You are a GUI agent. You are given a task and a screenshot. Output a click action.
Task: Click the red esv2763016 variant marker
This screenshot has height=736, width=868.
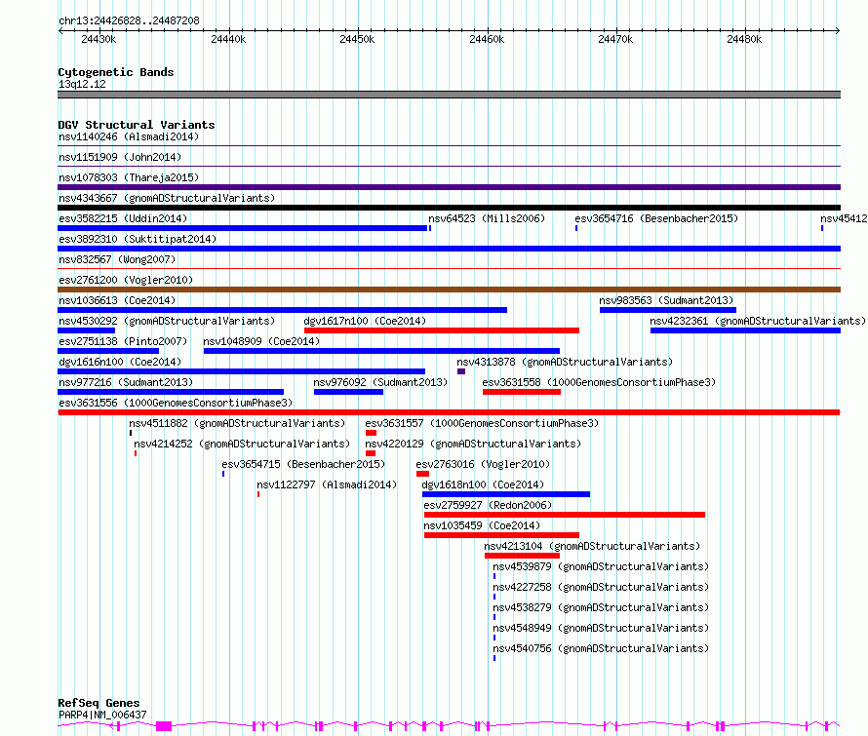click(422, 474)
